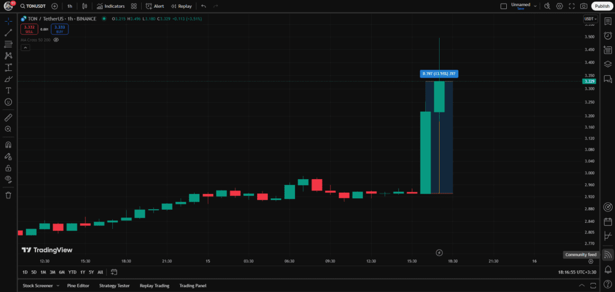
Task: Click the SELL 3.332 button
Action: click(x=29, y=29)
